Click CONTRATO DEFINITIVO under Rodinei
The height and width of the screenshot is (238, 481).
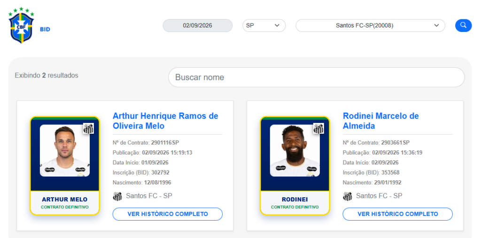click(x=295, y=207)
